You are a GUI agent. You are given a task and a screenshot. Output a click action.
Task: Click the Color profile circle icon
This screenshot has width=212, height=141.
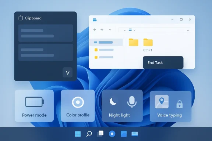pos(78,102)
